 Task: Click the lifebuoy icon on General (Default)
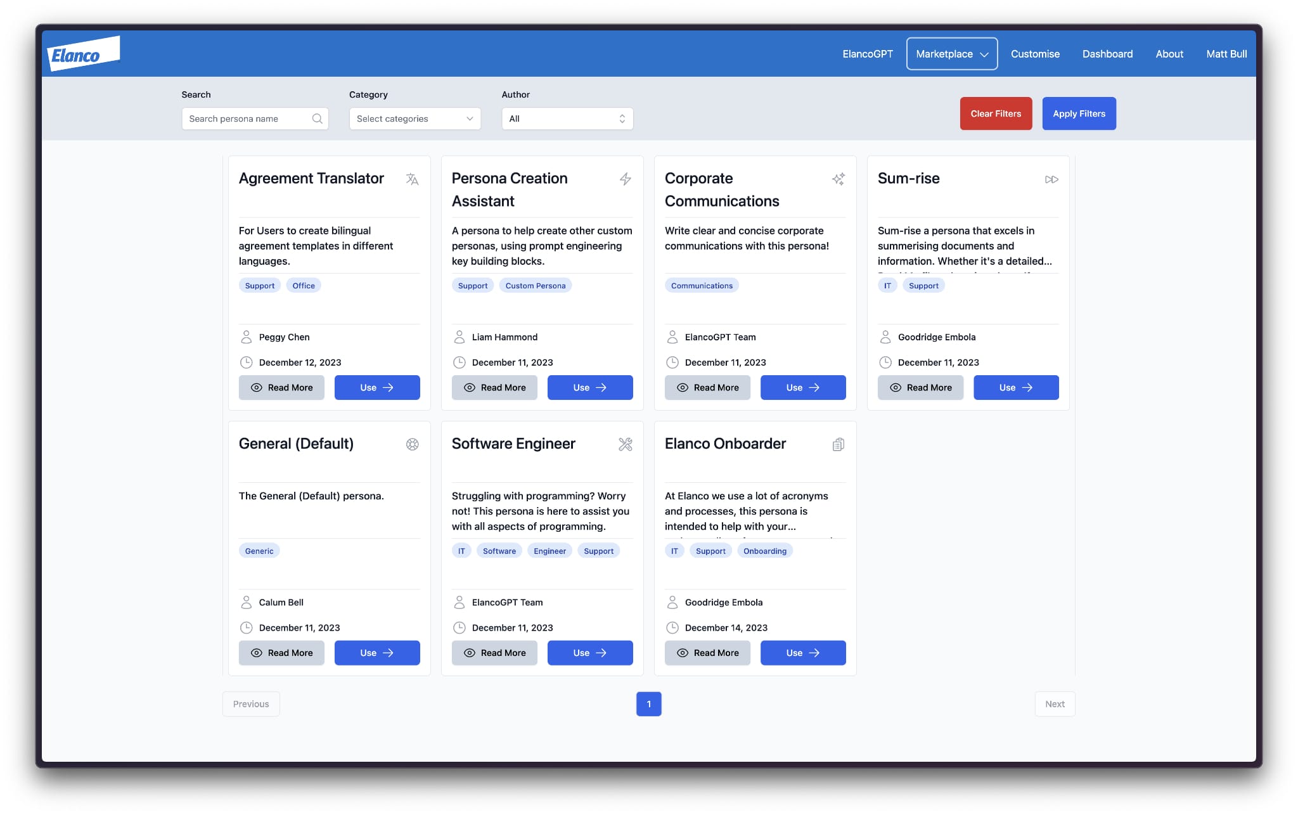coord(412,444)
